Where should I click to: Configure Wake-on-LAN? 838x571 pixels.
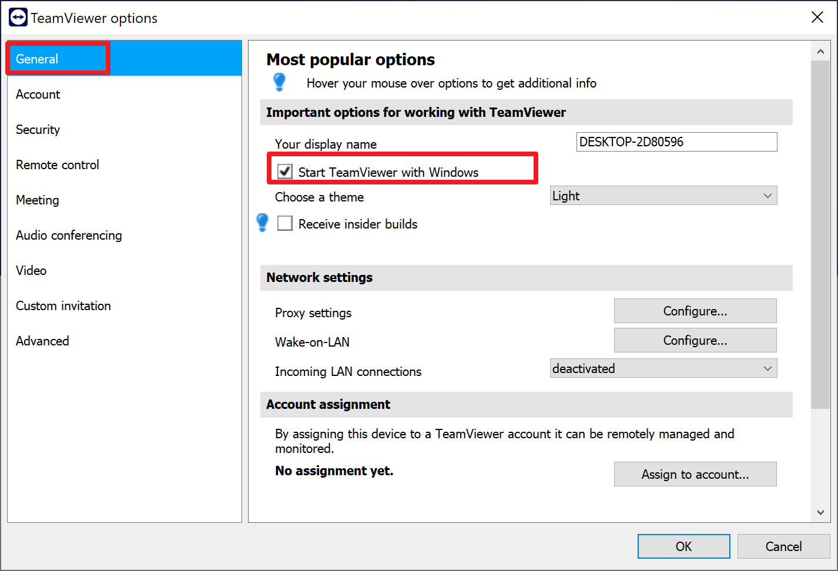point(695,340)
